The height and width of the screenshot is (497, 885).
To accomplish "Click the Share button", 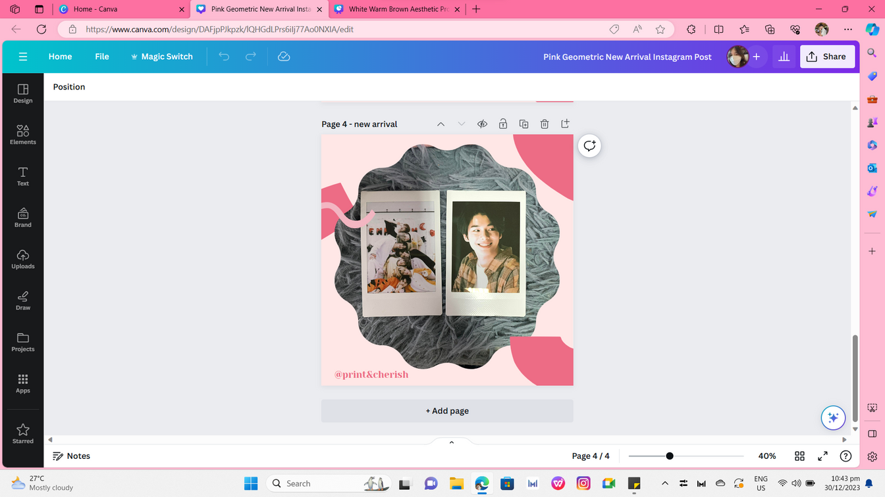I will 827,57.
